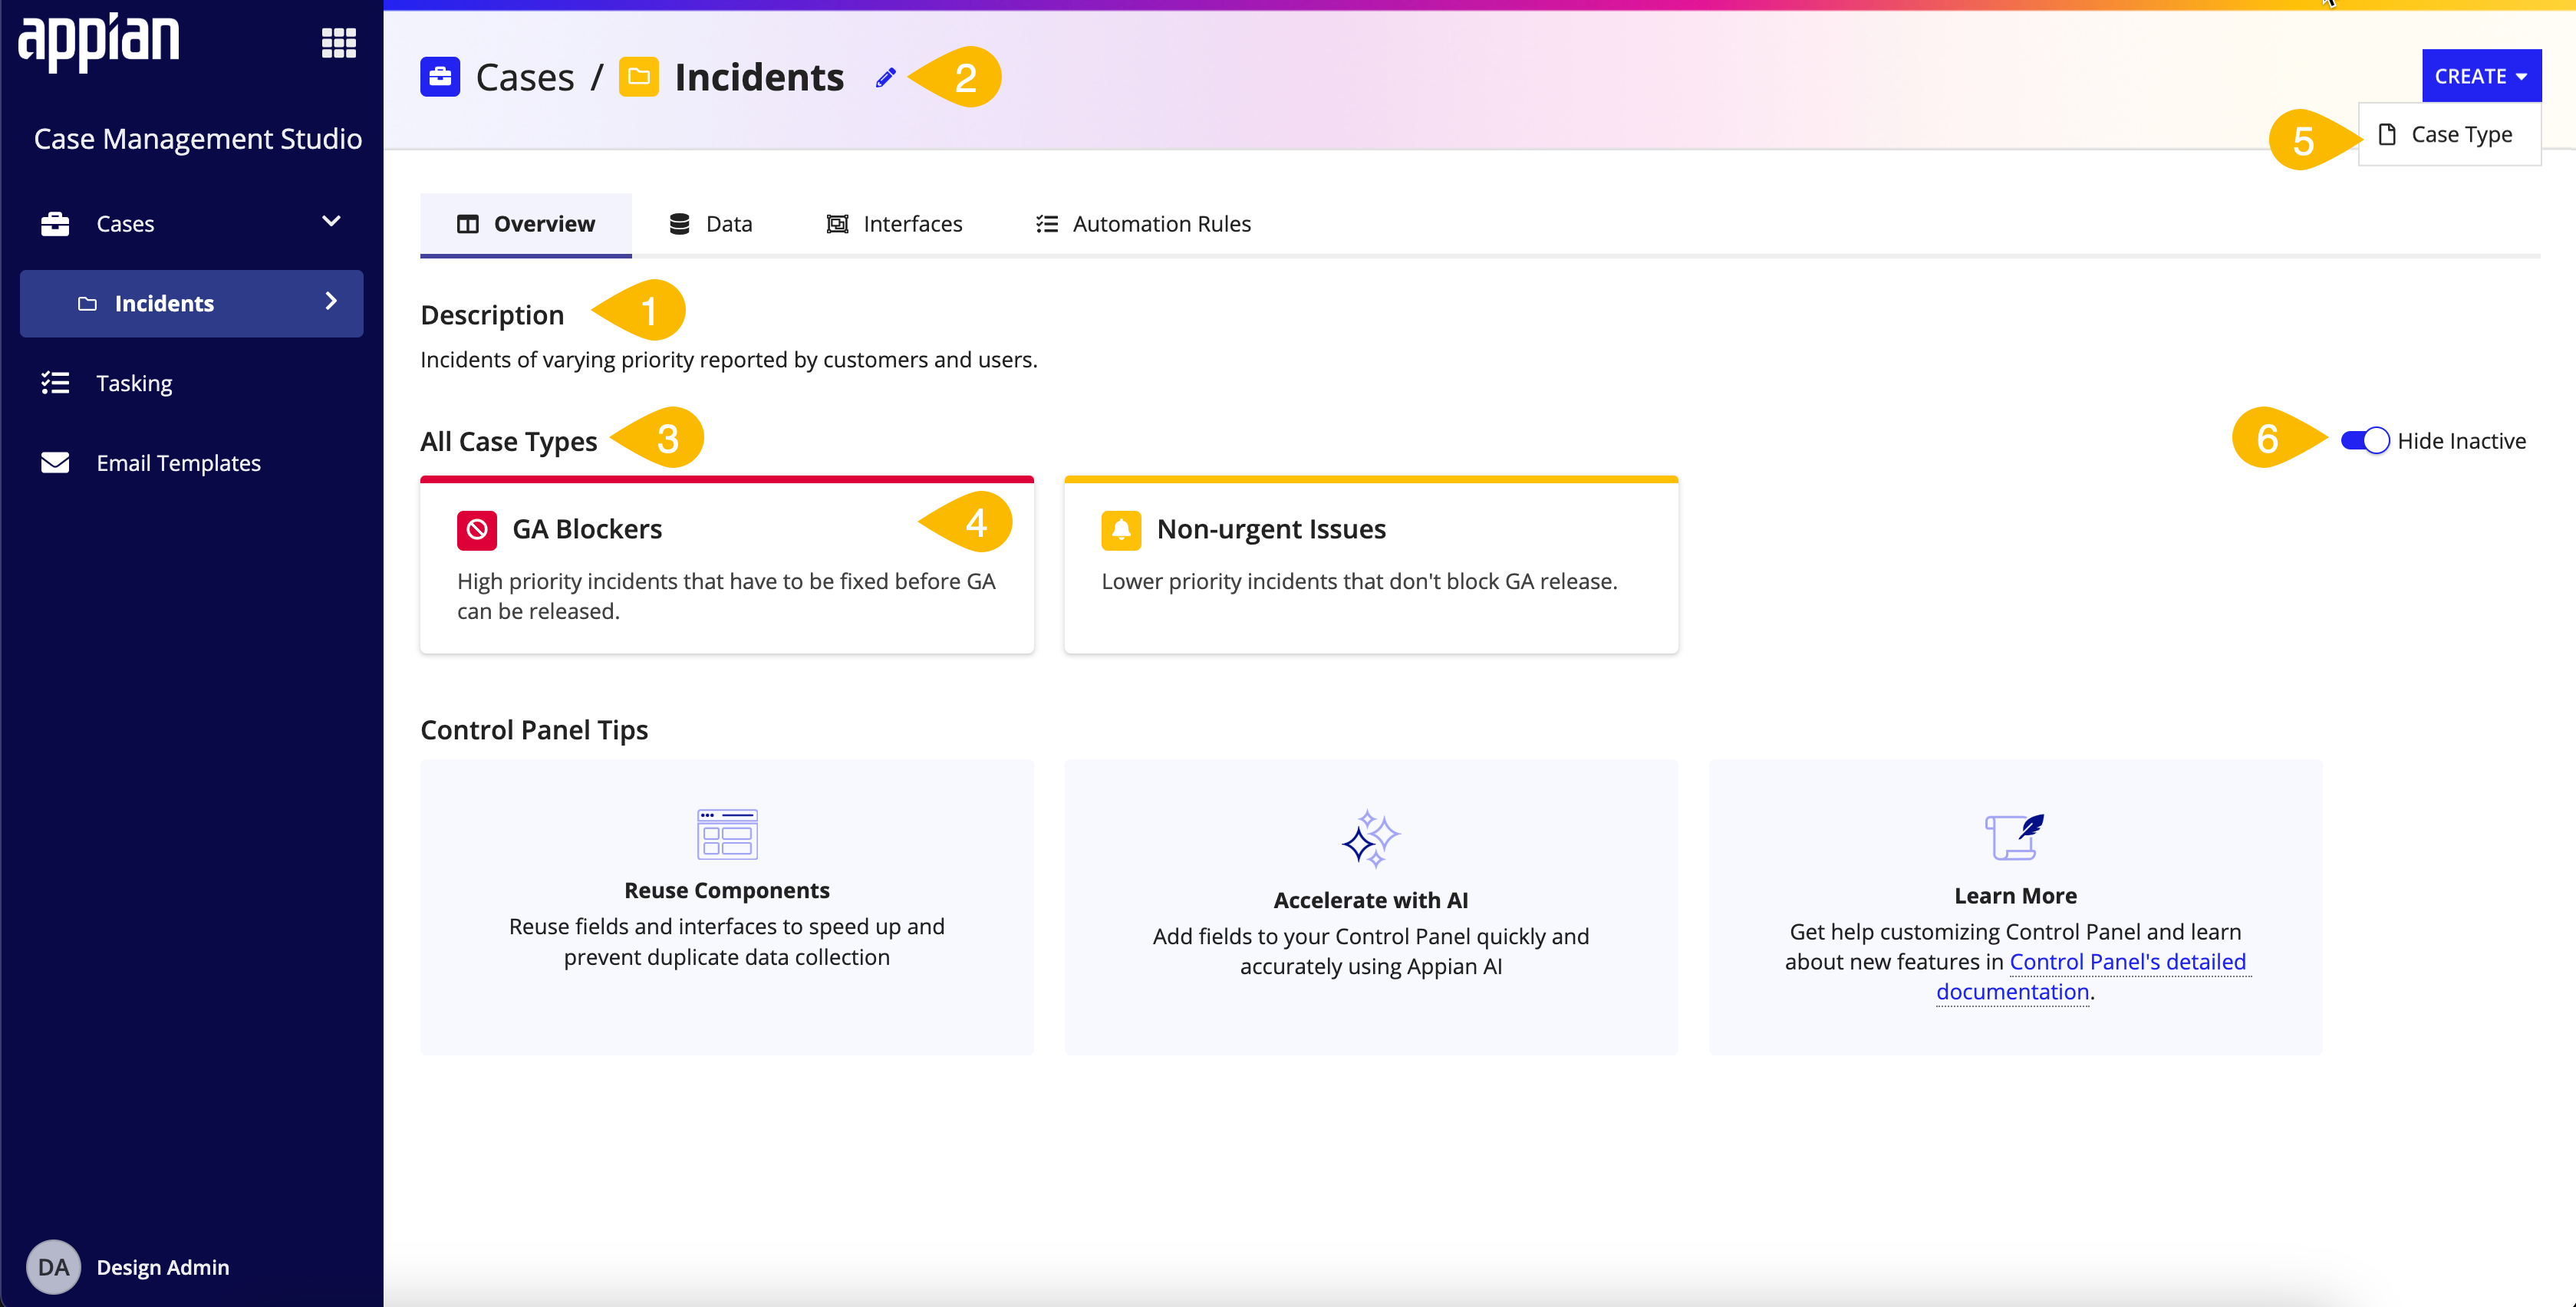Click the yellow Incidents folder icon in header

tap(639, 77)
